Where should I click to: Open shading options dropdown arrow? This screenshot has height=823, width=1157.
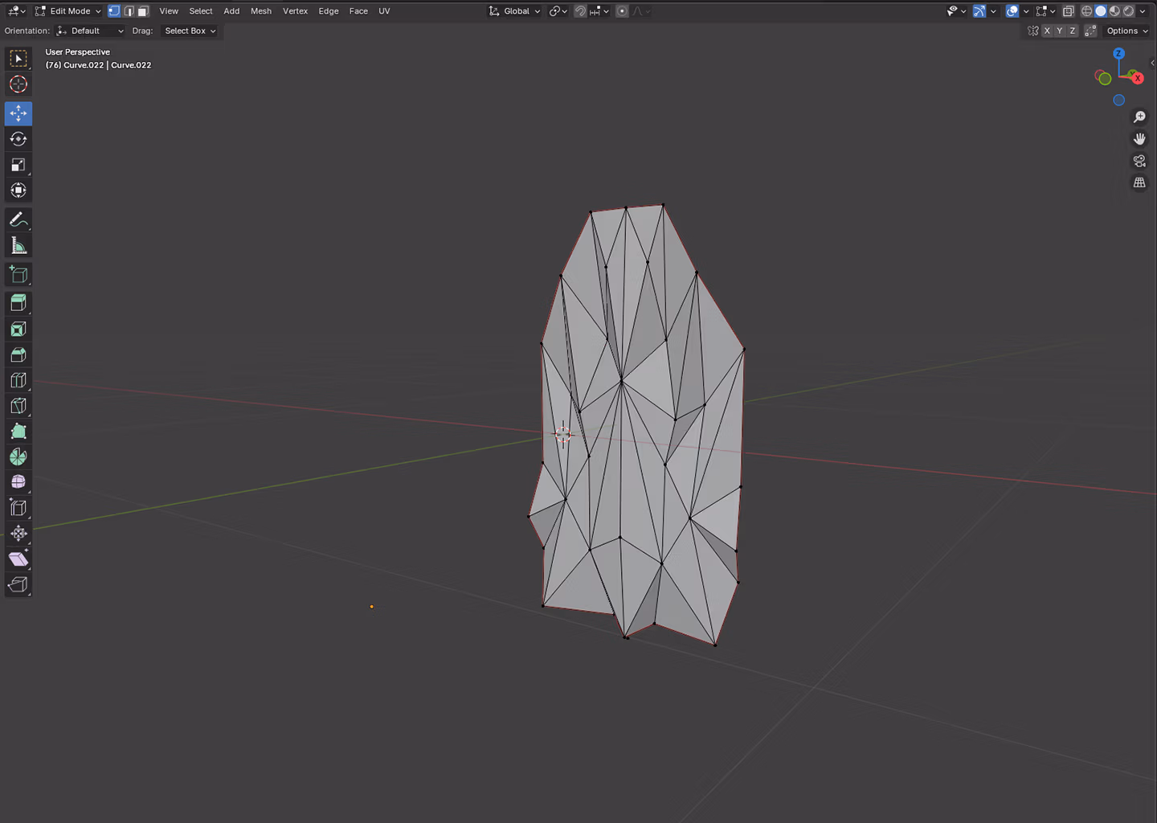tap(1143, 11)
